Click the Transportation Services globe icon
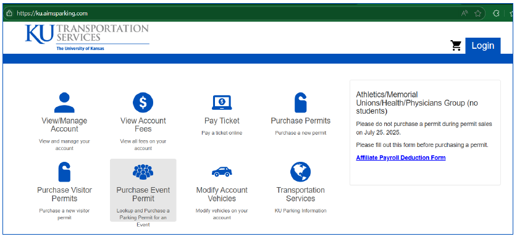The image size is (517, 239). pyautogui.click(x=300, y=172)
